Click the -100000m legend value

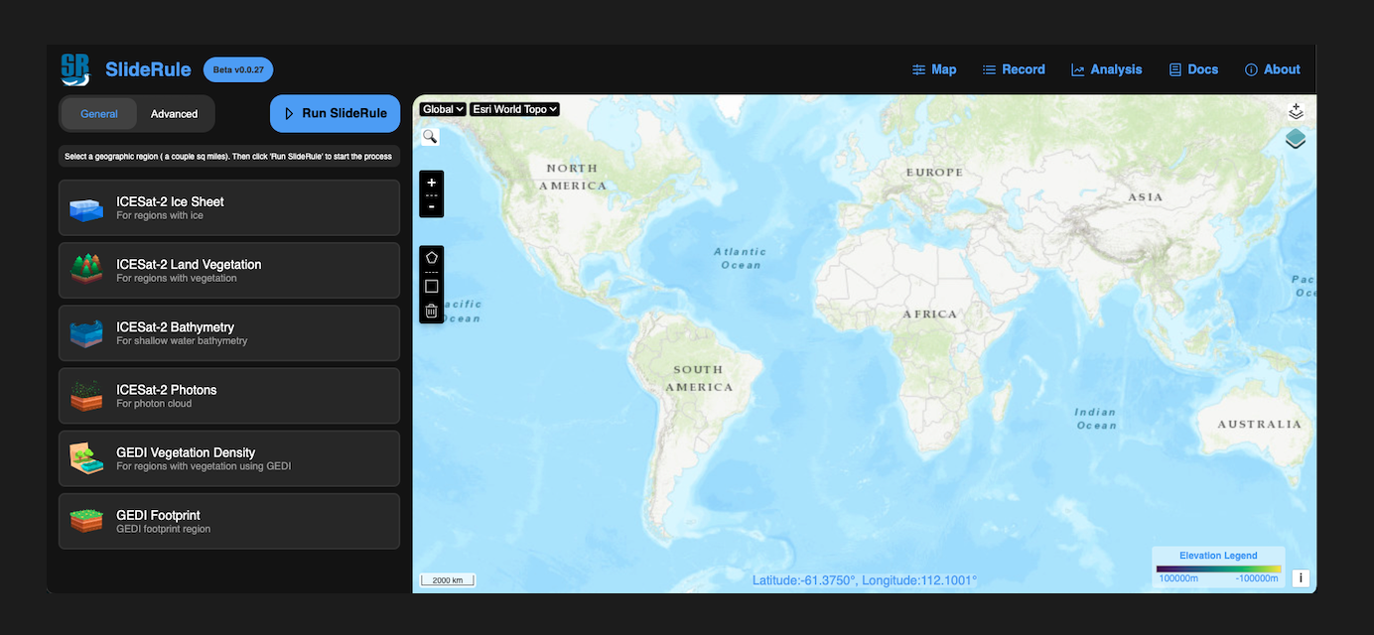coord(1257,578)
